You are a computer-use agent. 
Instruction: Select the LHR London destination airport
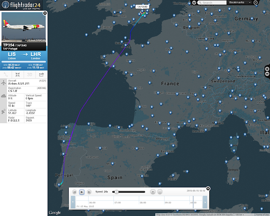[35, 56]
